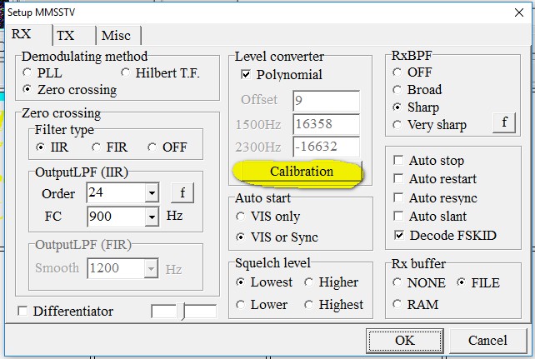Click the 'f' button next to OutputLPF Order
The height and width of the screenshot is (359, 535).
click(x=182, y=193)
